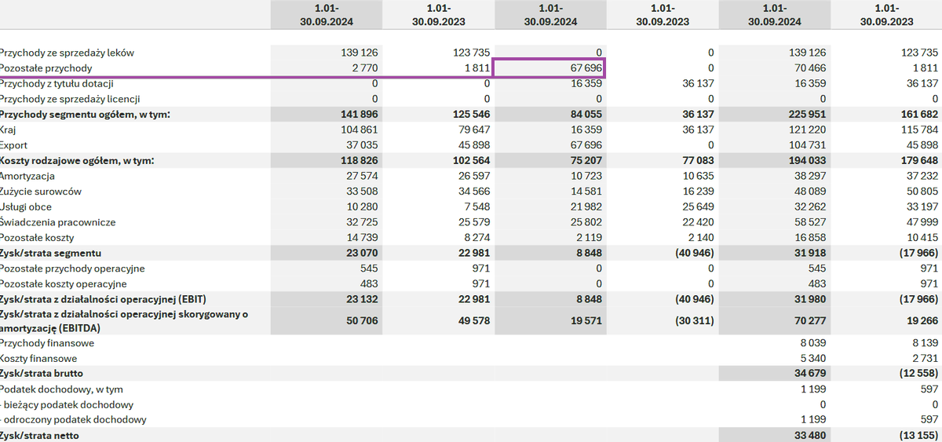Screen dimensions: 942x442
Task: Select the EBITDA row label
Action: click(123, 321)
